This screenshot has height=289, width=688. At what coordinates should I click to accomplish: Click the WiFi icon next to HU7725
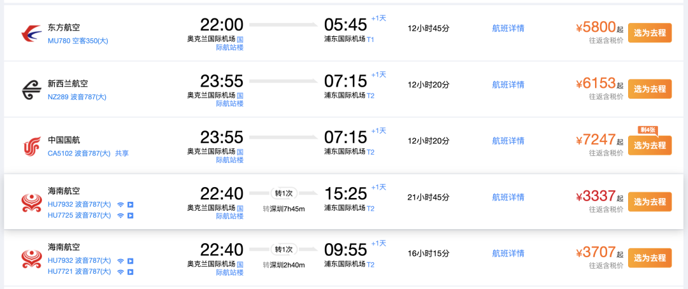click(x=120, y=215)
